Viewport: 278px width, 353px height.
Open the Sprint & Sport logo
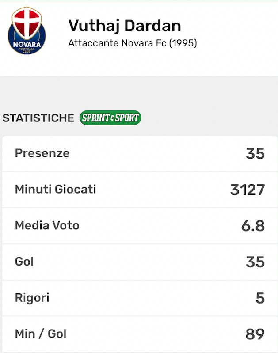click(110, 118)
